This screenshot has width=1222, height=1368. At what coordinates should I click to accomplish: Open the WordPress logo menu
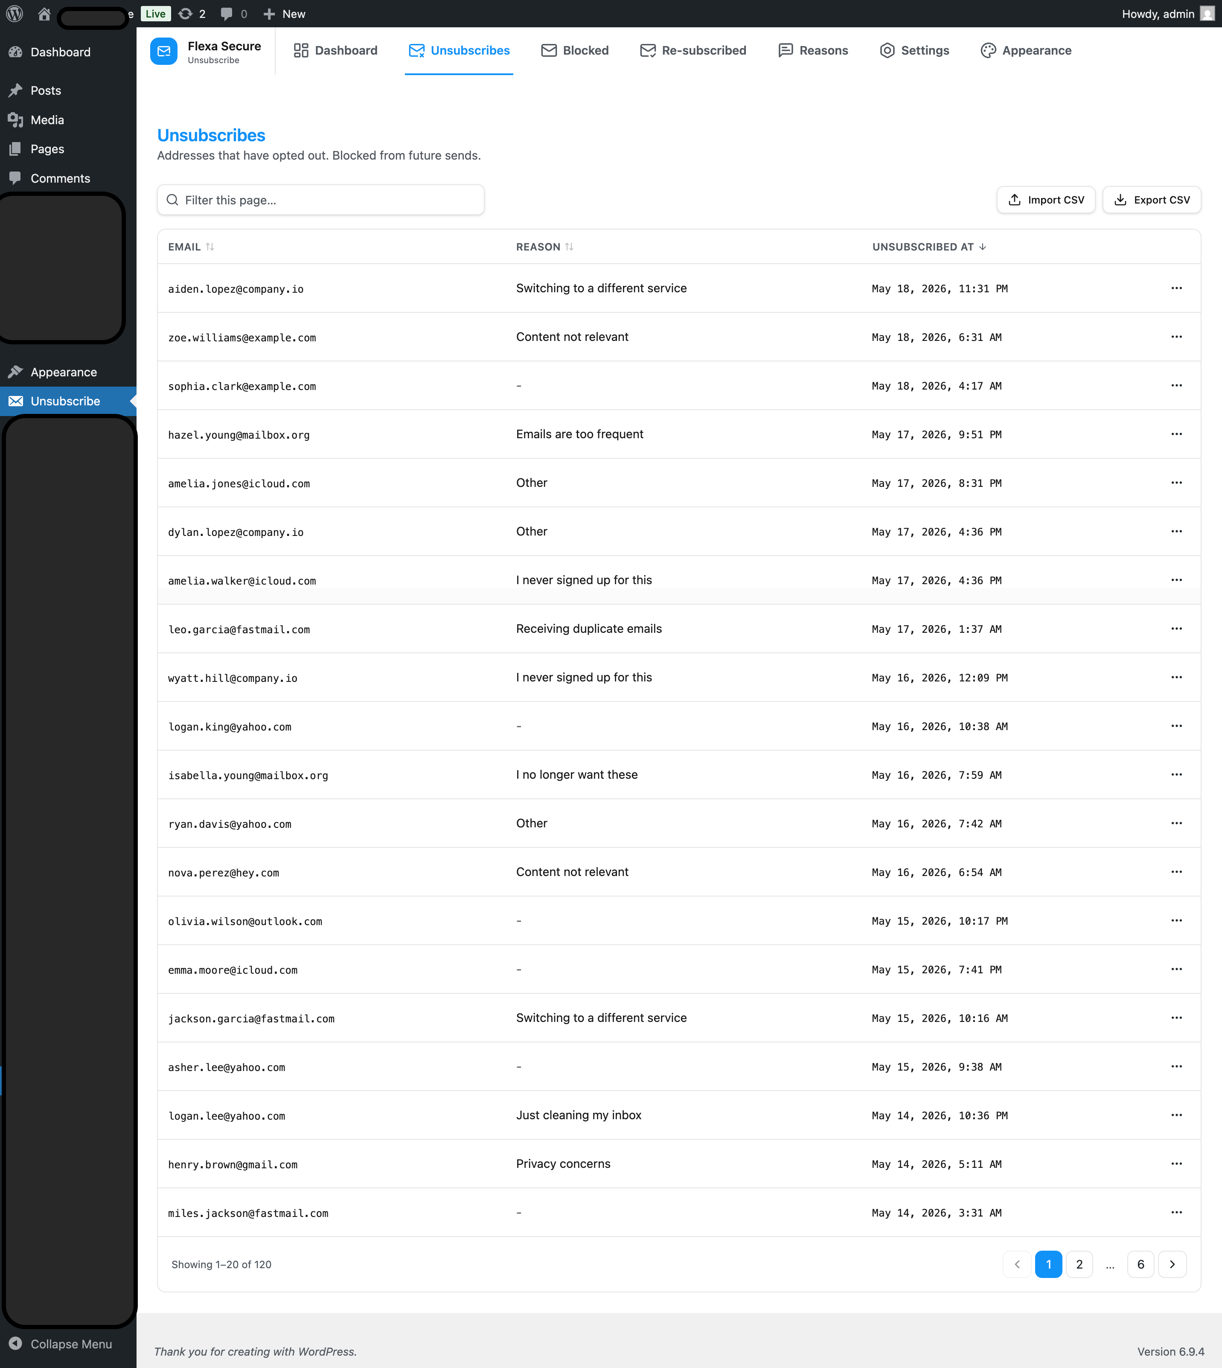click(15, 13)
